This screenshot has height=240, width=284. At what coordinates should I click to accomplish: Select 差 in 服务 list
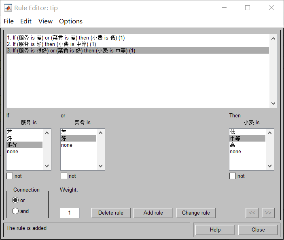[24, 132]
